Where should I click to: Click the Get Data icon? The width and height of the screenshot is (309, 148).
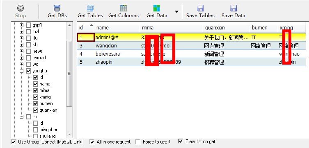(x=157, y=8)
